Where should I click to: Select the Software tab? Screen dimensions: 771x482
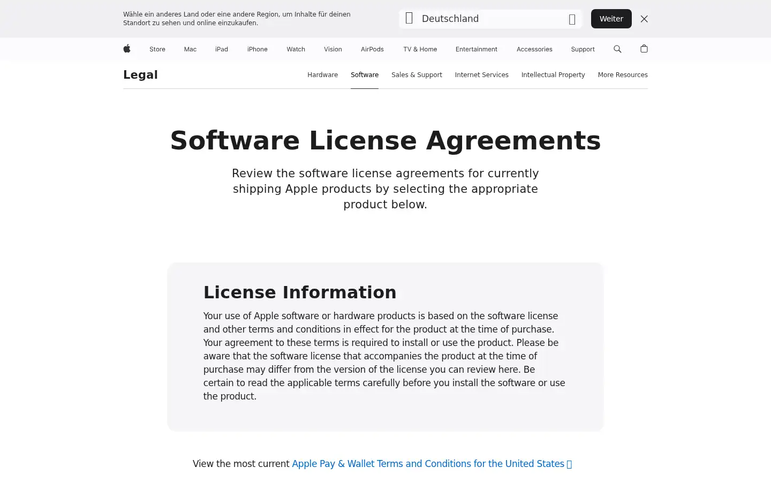coord(365,75)
